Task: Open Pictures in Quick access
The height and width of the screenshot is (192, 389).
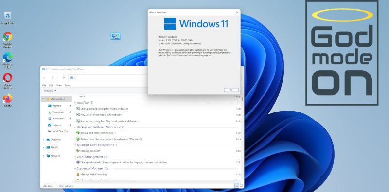Action: (x=56, y=125)
